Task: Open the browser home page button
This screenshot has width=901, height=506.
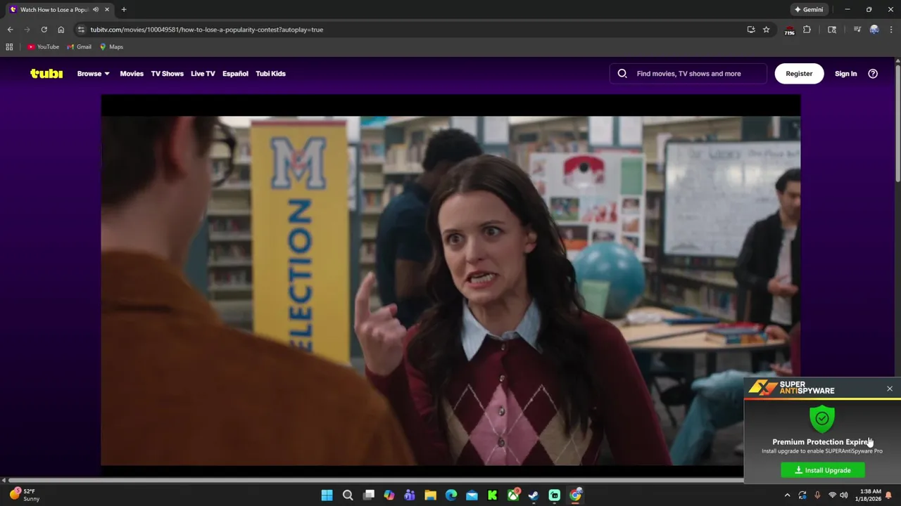Action: [x=61, y=30]
